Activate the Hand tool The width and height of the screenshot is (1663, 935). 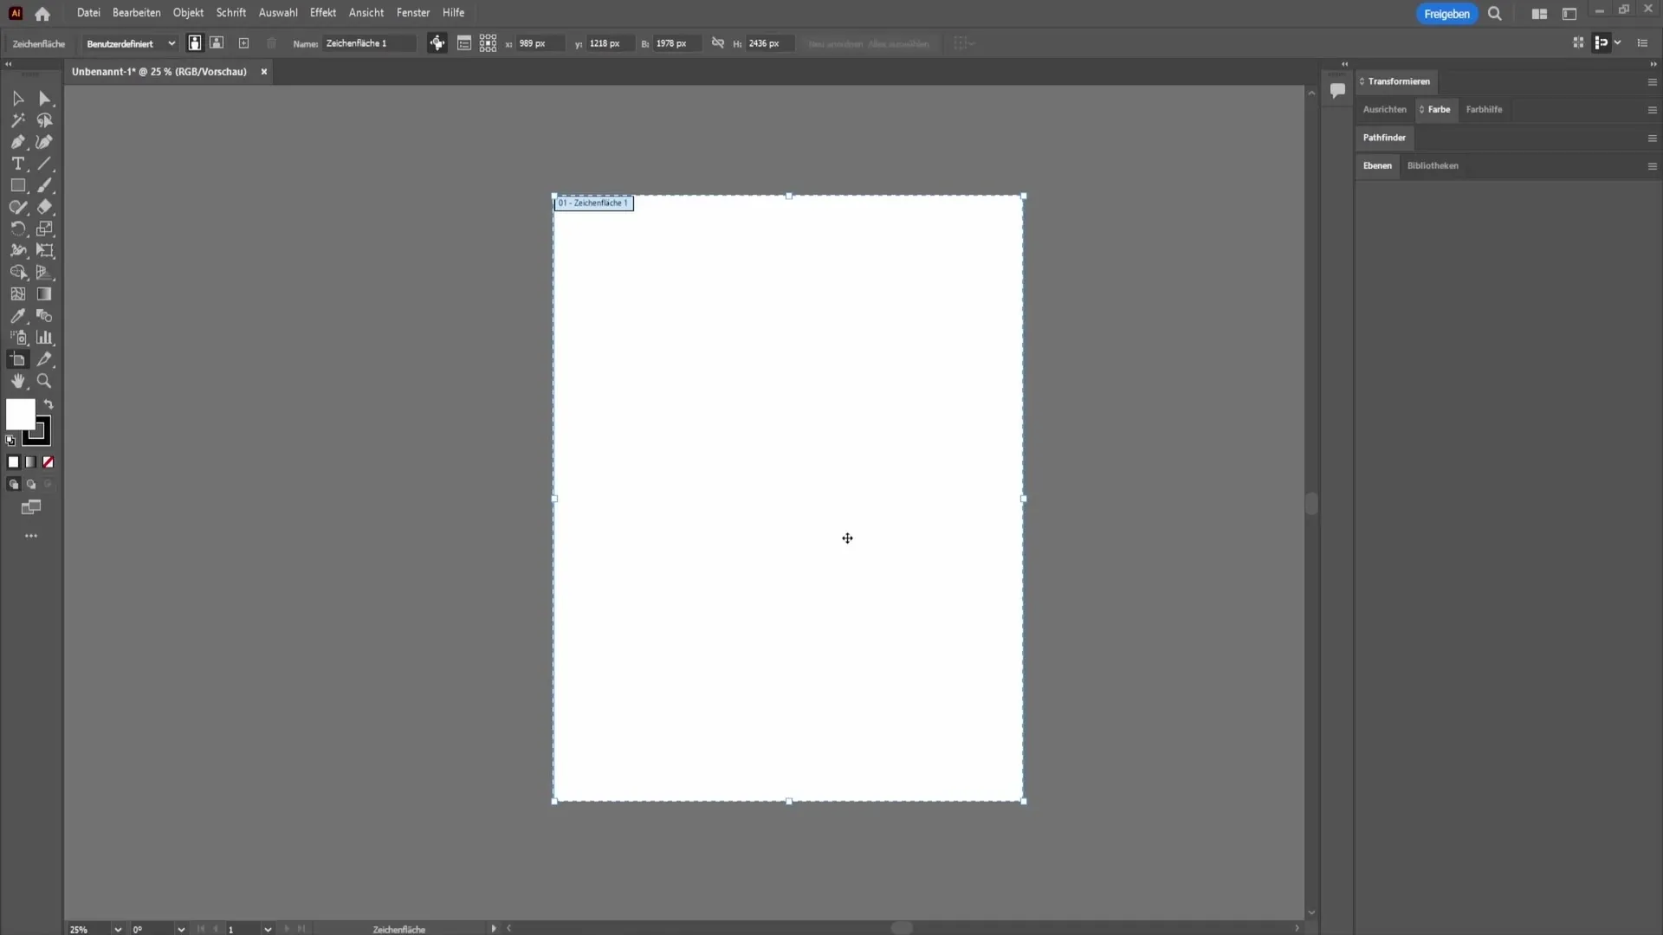click(x=17, y=381)
